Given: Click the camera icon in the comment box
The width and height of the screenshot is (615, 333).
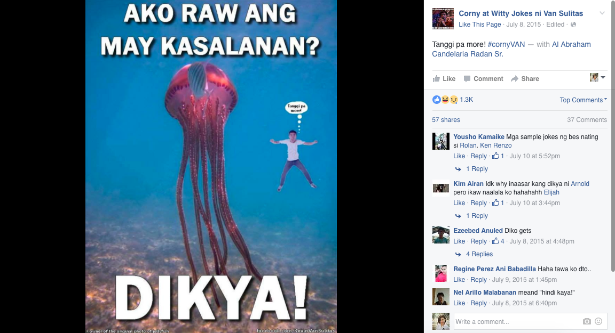Looking at the screenshot, I should (x=587, y=321).
